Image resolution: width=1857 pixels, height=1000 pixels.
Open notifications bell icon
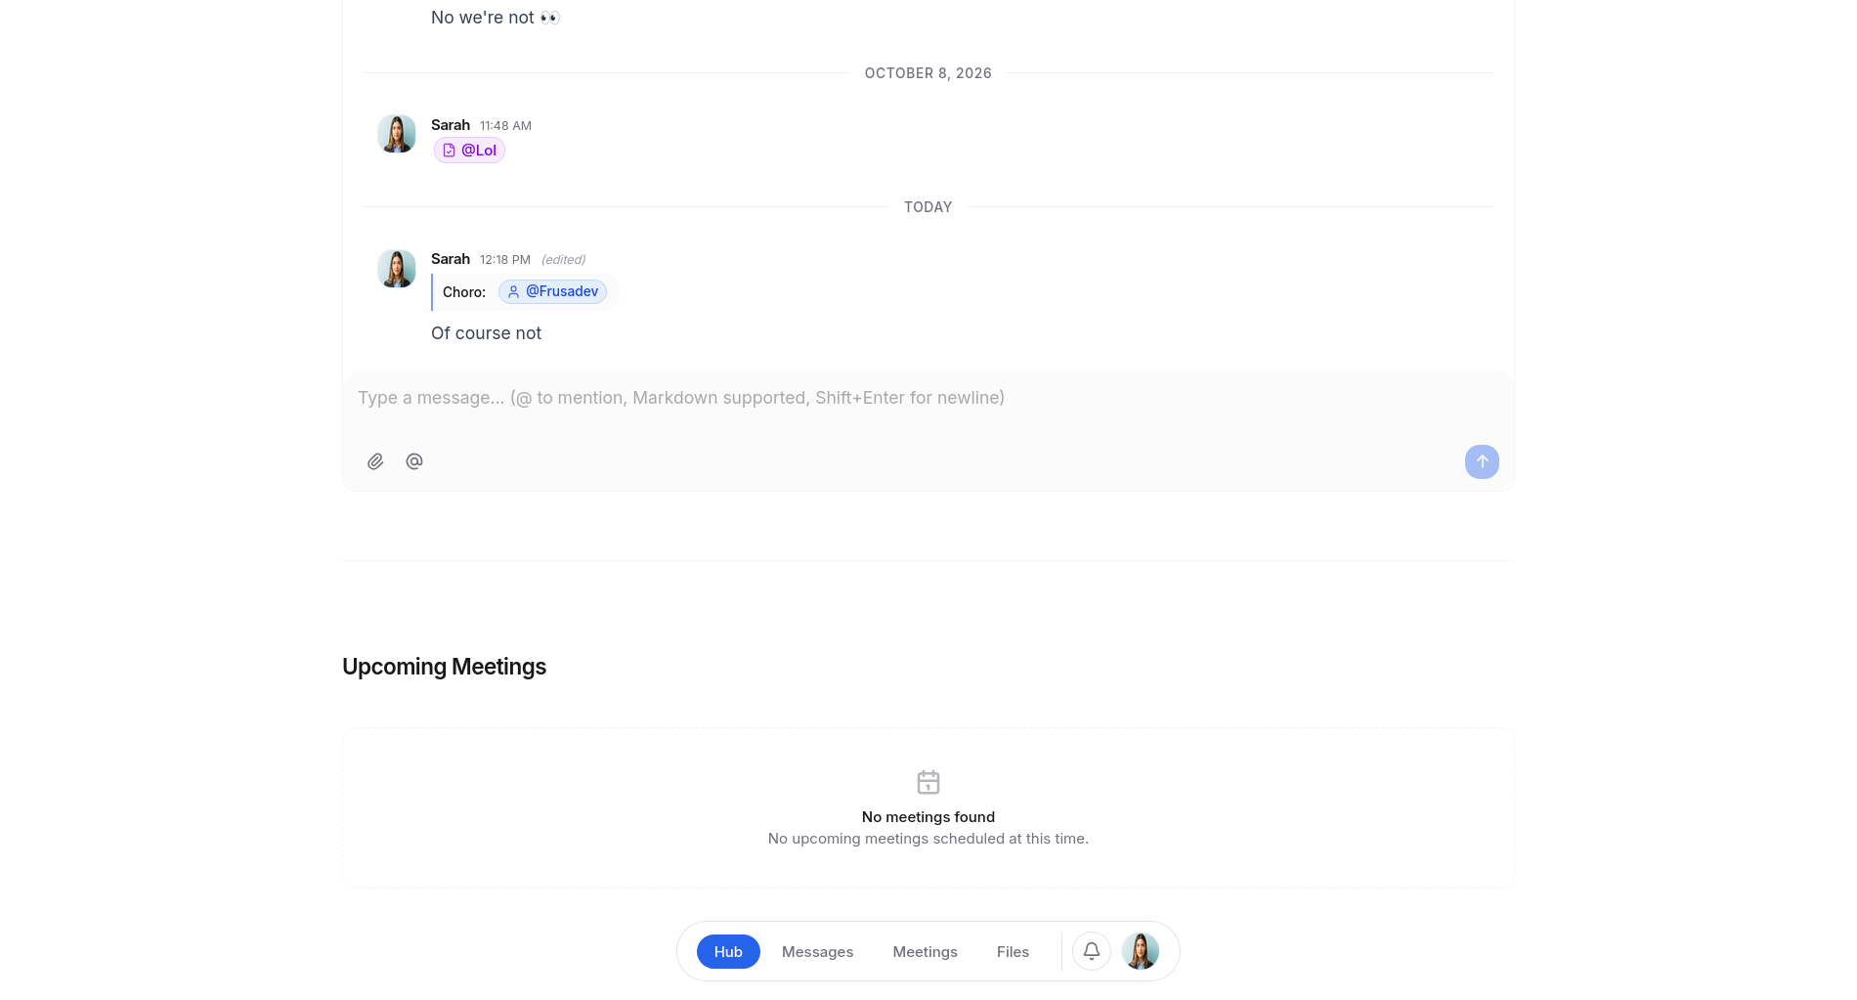(1092, 951)
